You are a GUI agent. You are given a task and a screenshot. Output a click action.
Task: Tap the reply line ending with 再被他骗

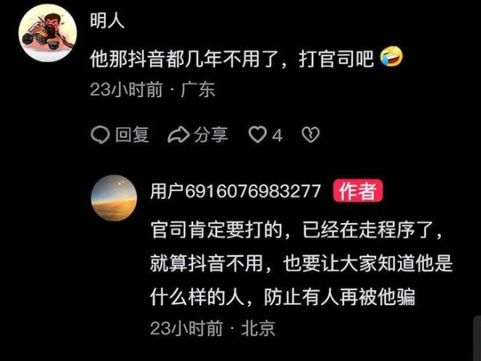click(282, 297)
